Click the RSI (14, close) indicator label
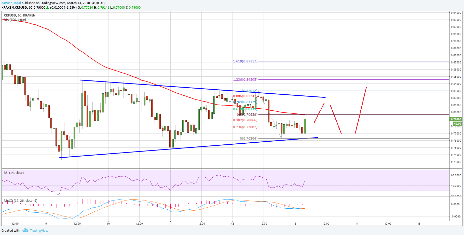Screen dimensions: 464x235 (x=14, y=173)
